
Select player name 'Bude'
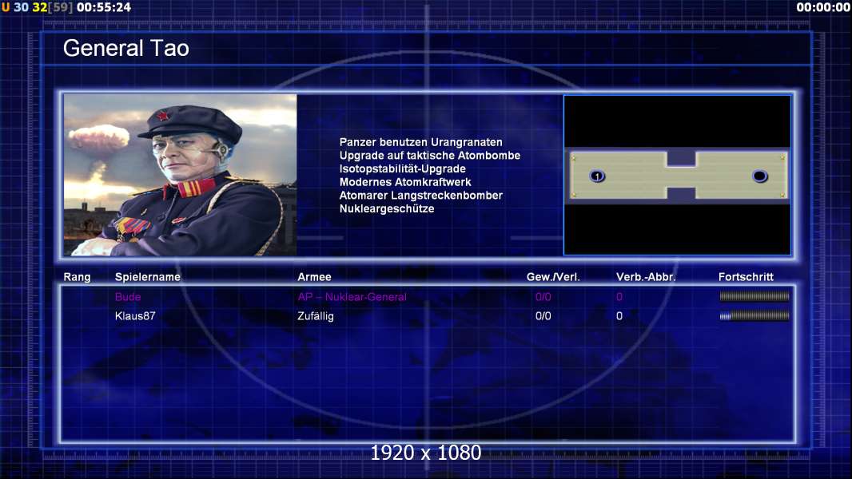pyautogui.click(x=128, y=297)
